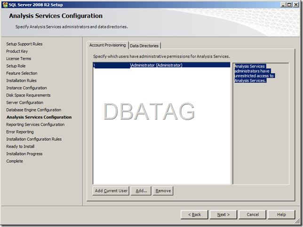303x227 pixels.
Task: Close the SQL Server 2008 R2 Setup window
Action: click(296, 5)
